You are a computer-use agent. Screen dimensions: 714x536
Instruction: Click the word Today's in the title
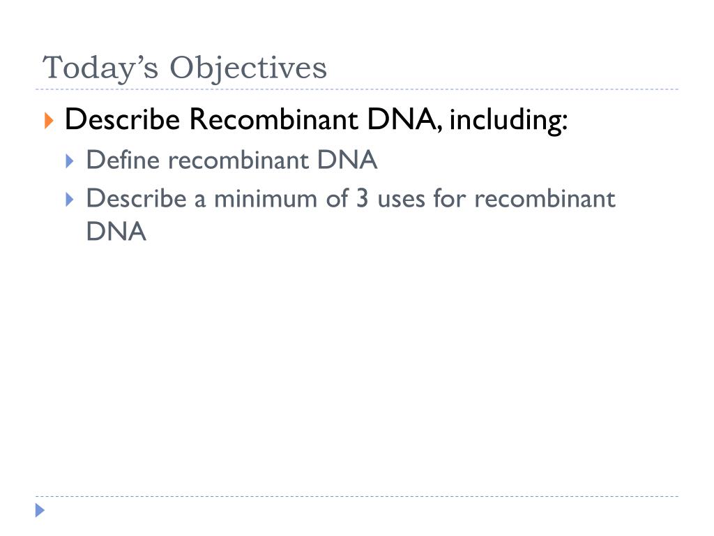coord(100,68)
